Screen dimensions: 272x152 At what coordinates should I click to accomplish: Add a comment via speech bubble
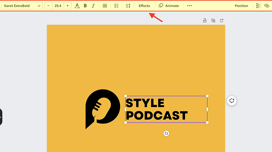[x=232, y=101]
